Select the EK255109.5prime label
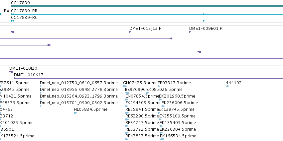Image resolution: width=283 pixels, height=141 pixels. click(178, 116)
